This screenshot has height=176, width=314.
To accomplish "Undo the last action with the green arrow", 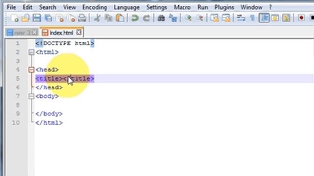I will tap(135, 18).
